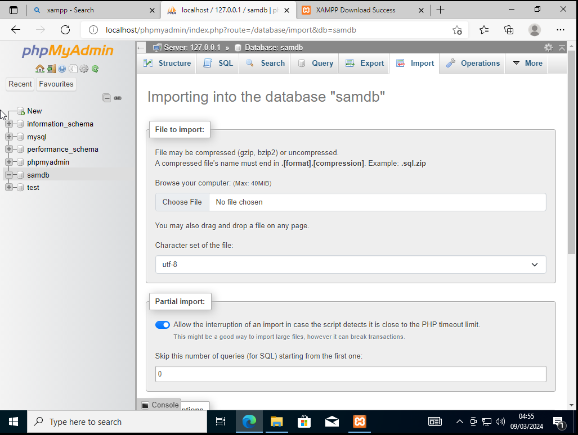Viewport: 578px width, 435px height.
Task: Click the Favourites button
Action: (56, 84)
